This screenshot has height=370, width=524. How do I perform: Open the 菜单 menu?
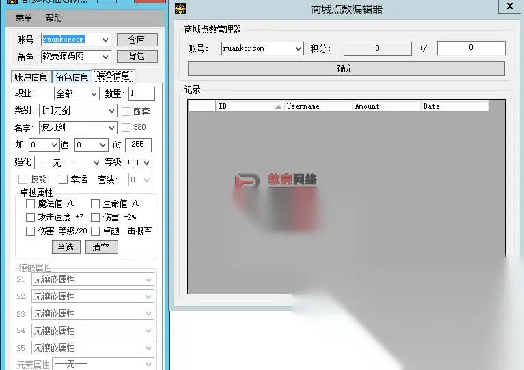(x=24, y=18)
